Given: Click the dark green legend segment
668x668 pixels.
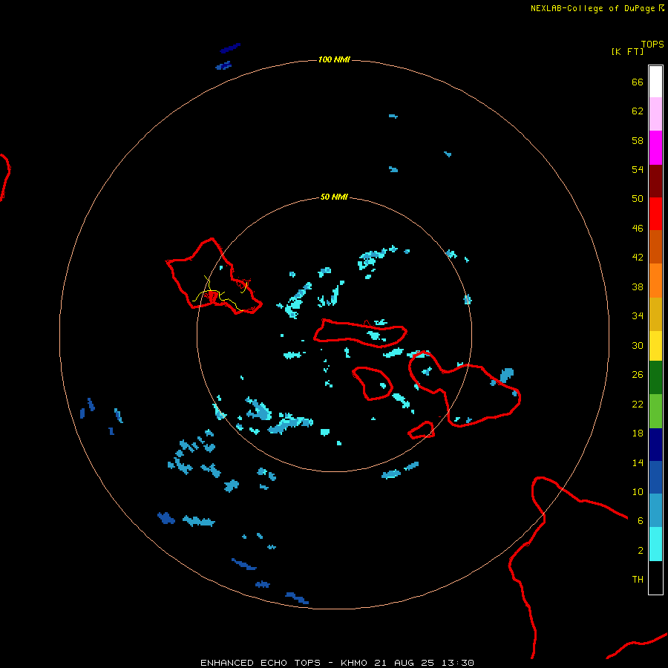Looking at the screenshot, I should (x=655, y=377).
